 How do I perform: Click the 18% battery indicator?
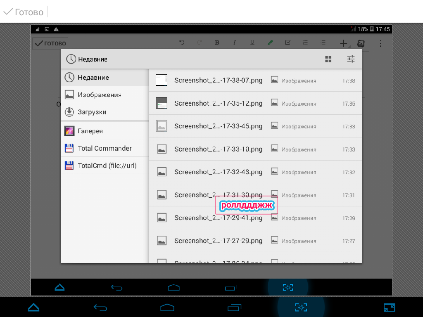point(366,29)
